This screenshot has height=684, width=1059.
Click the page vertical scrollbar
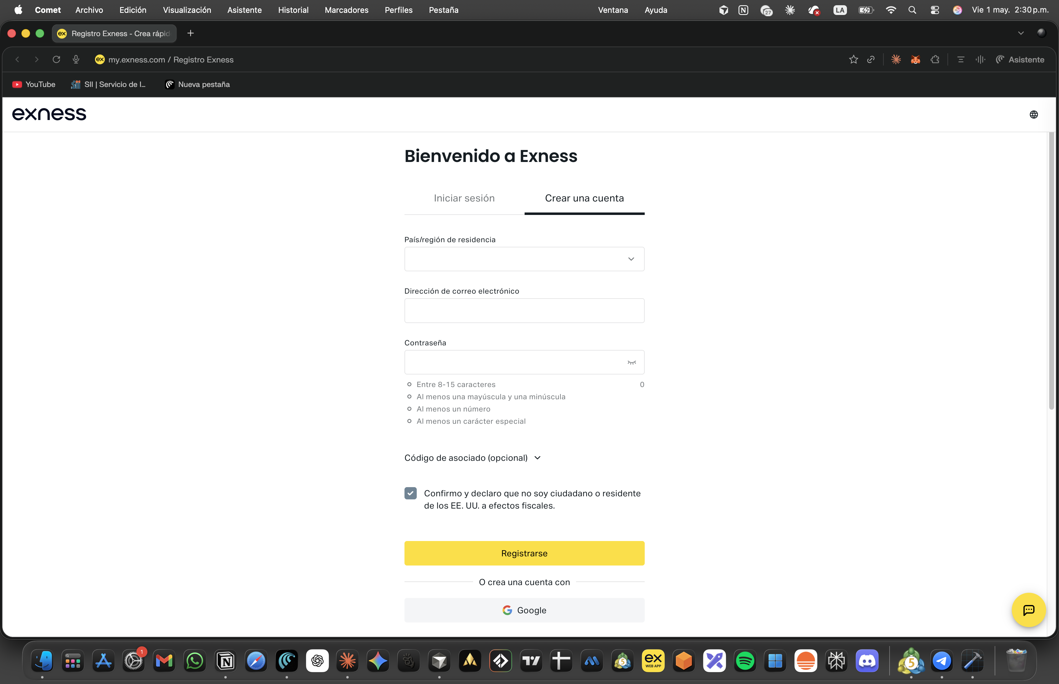[x=1051, y=271]
